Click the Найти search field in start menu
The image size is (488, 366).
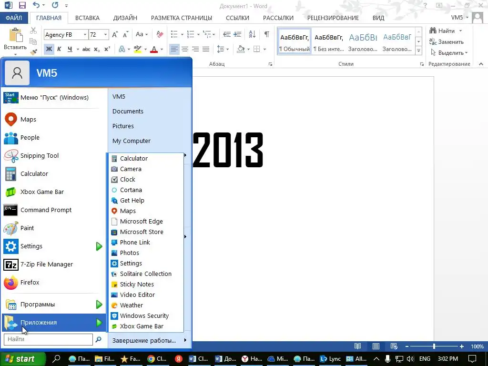coord(48,339)
